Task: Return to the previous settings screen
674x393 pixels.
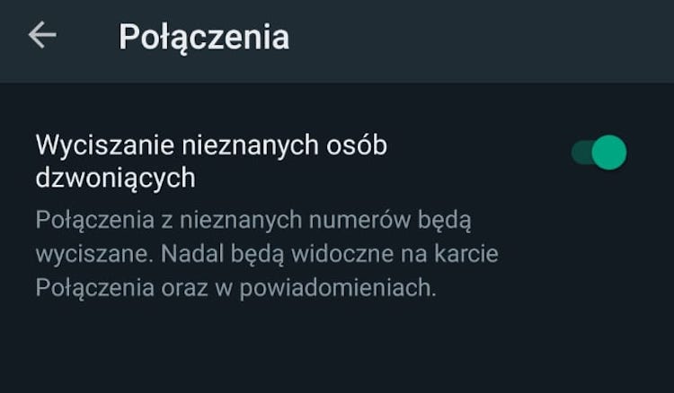Action: click(x=42, y=35)
